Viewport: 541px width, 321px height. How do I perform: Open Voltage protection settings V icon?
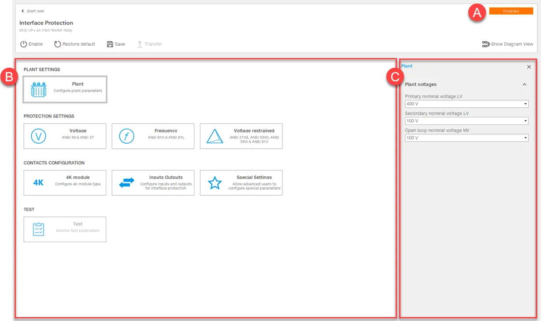pos(38,136)
